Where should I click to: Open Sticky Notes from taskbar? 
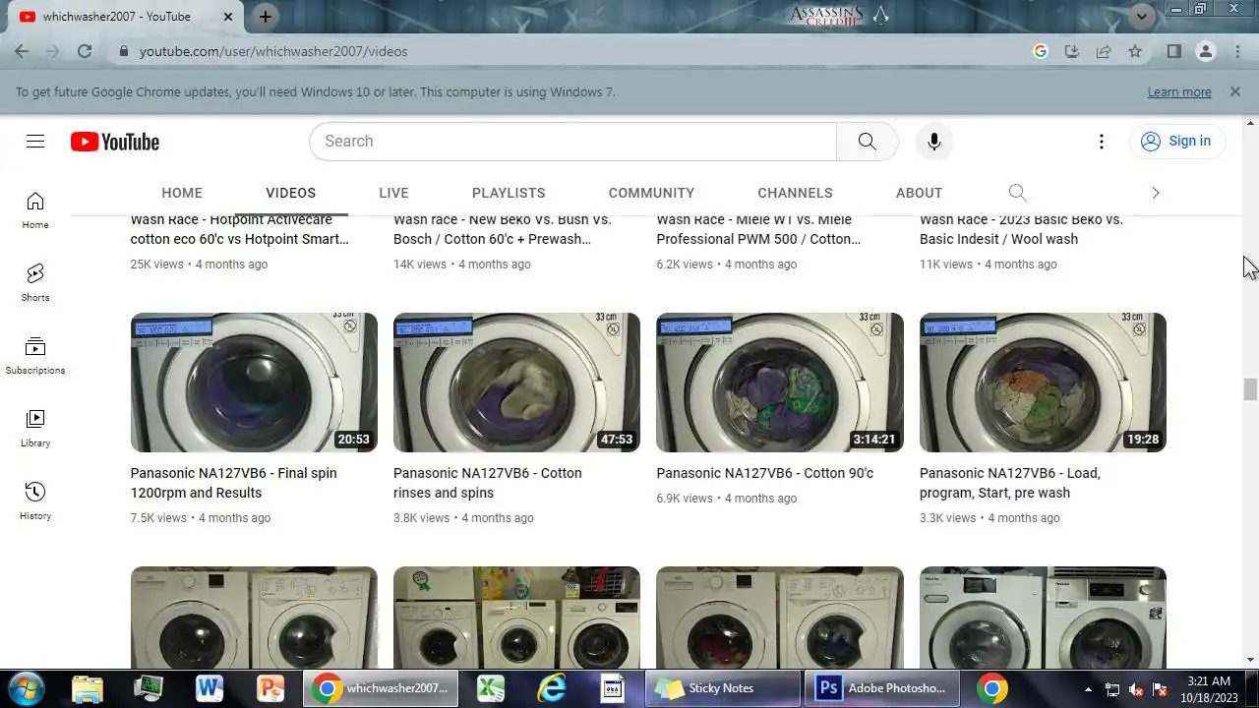click(x=723, y=688)
